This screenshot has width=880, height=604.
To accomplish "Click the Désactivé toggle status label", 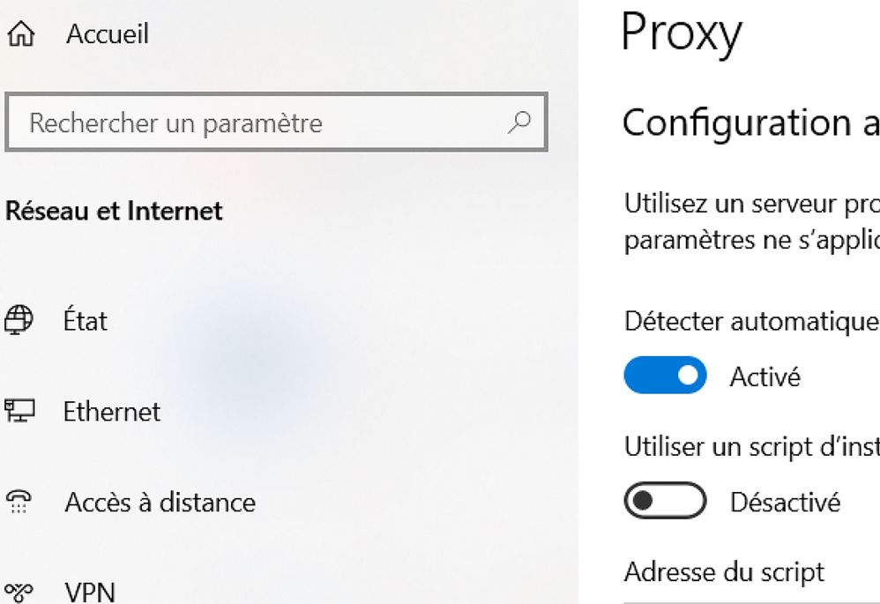I will [x=785, y=503].
